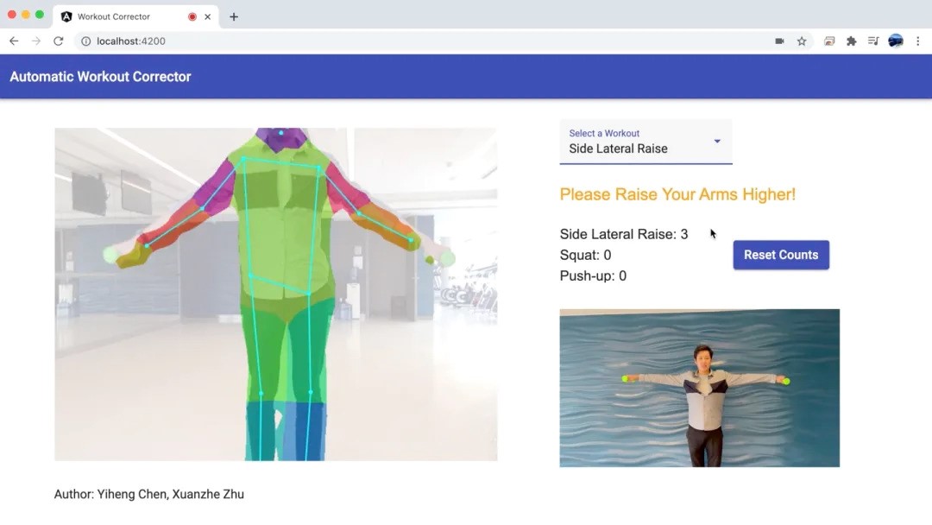The image size is (932, 525).
Task: Click the stacked-windows extension icon in toolbar
Action: [x=829, y=41]
